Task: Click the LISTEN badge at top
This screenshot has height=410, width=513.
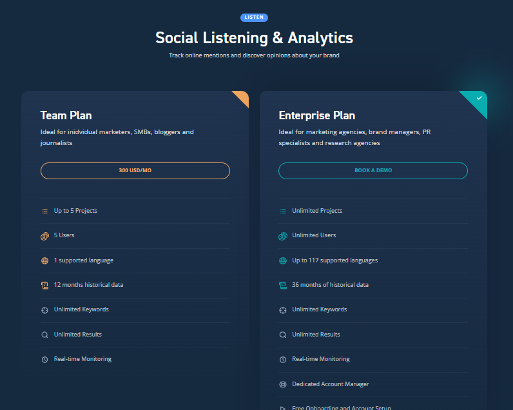Action: pos(254,17)
